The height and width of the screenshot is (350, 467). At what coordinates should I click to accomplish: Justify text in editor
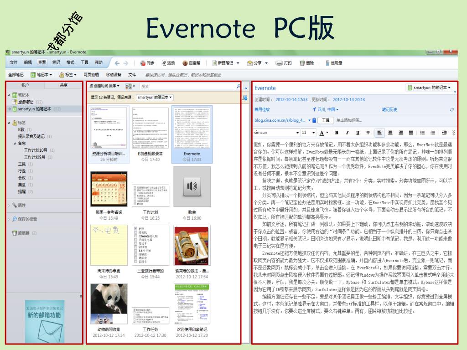click(411, 133)
